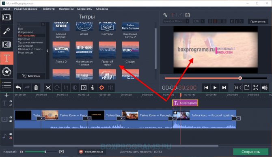
Task: Delete selected clip with trash icon
Action: (x=36, y=88)
